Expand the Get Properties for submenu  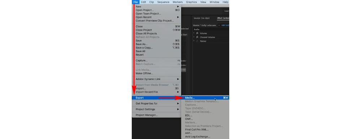(x=157, y=103)
